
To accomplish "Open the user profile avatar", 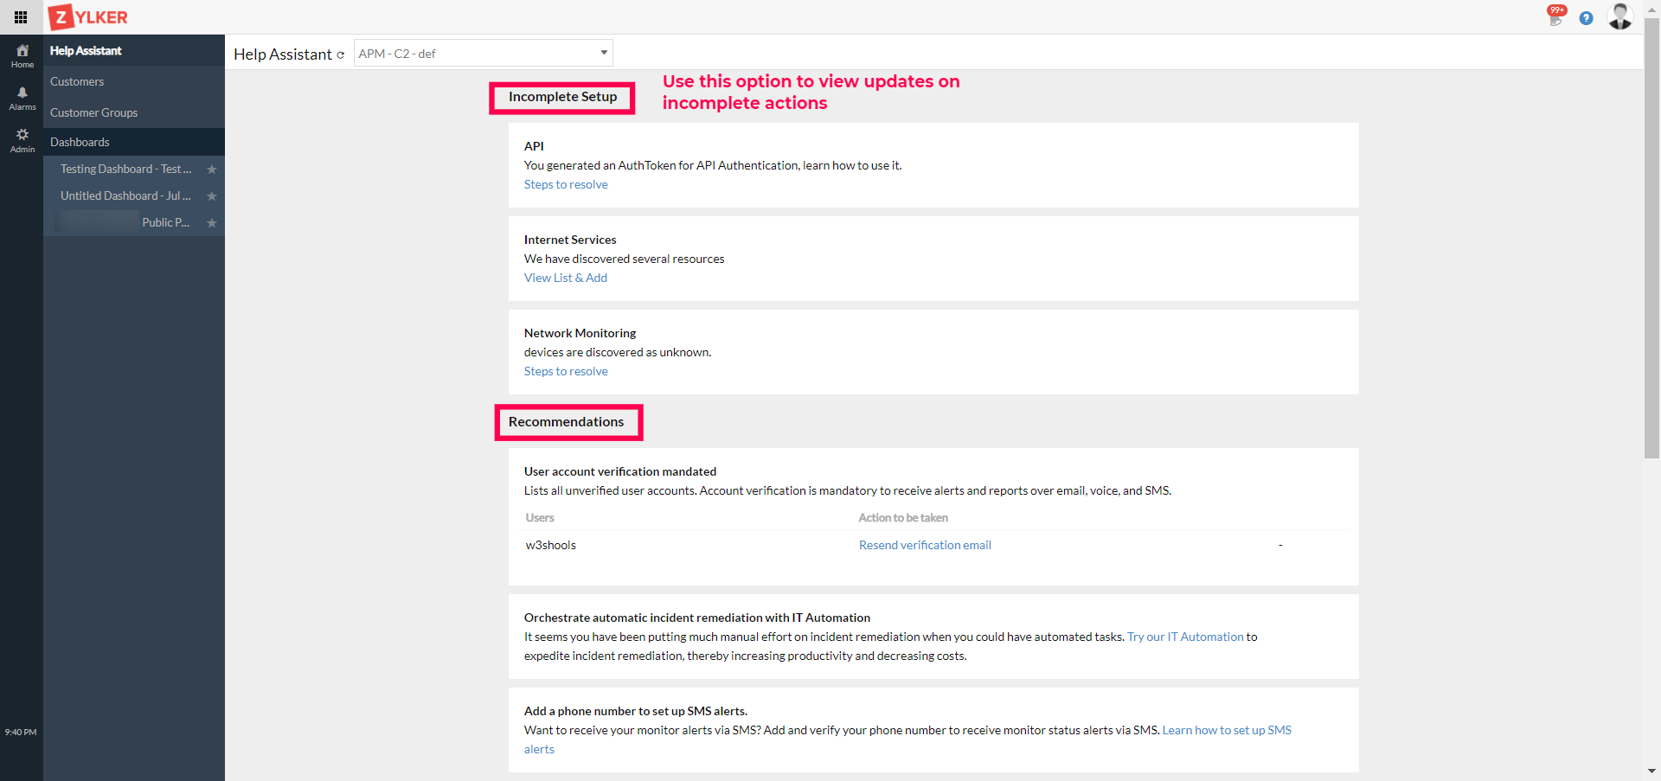I will point(1619,16).
